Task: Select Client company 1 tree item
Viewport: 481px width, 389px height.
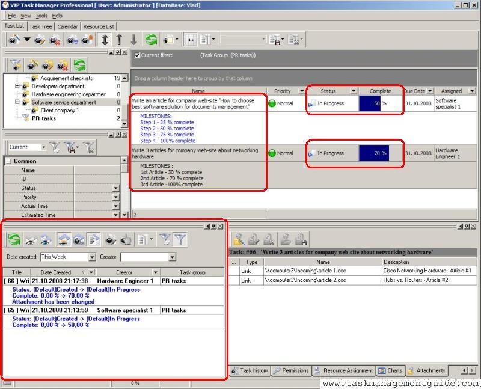Action: click(60, 111)
